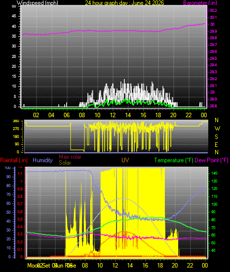Click the E compass label
The image size is (230, 272).
tap(216, 145)
